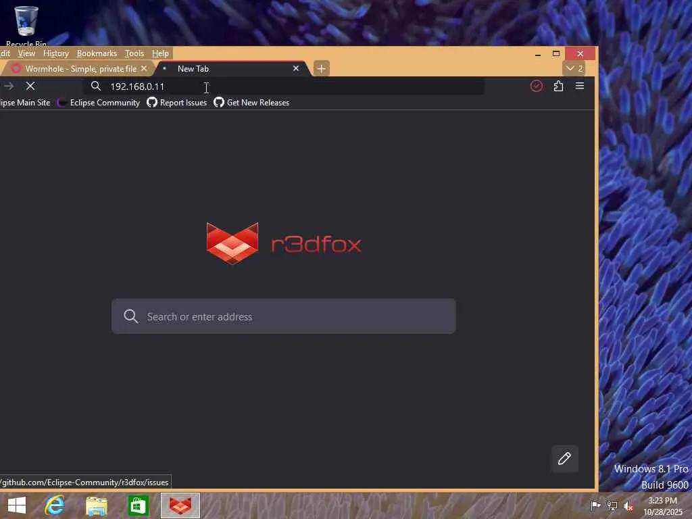Click the magnifier icon in page search box
This screenshot has height=519, width=692.
point(130,316)
